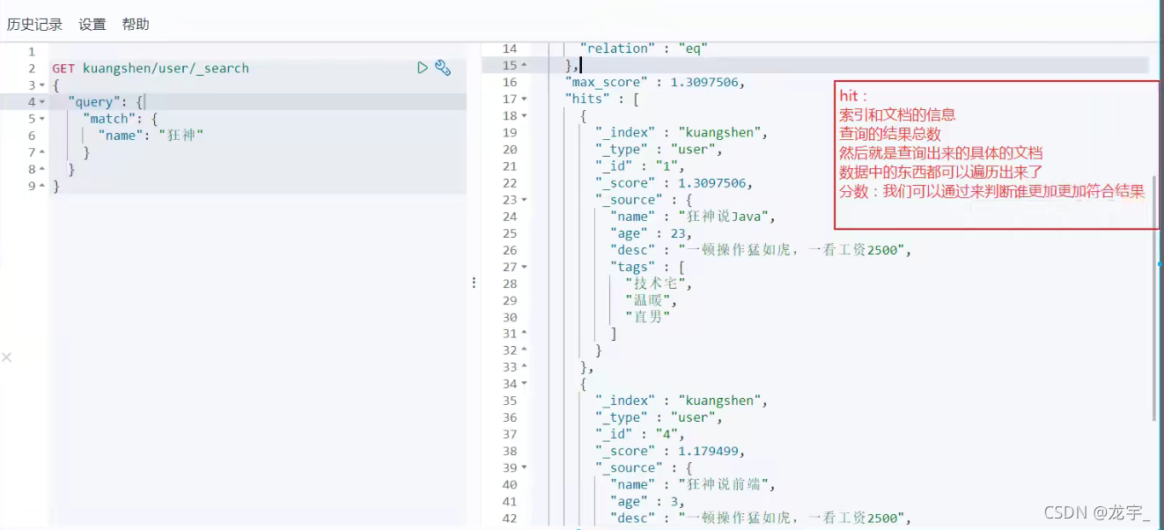Click the "_index" : "kuangshen" text on line 35

[x=681, y=401]
